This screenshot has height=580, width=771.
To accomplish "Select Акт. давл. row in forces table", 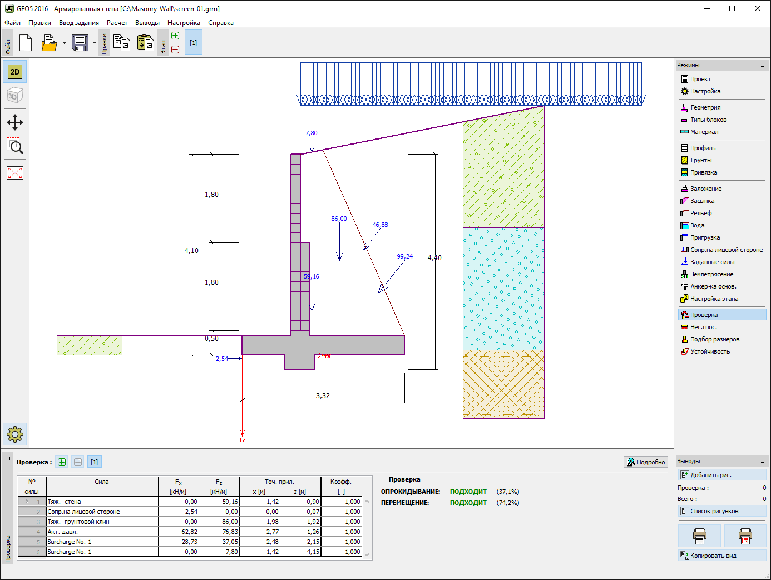I will [190, 532].
